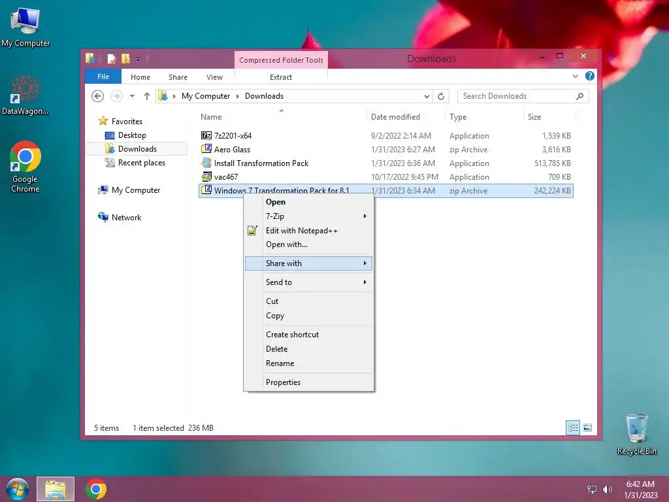This screenshot has width=669, height=502.
Task: Open the Home ribbon tab
Action: [140, 77]
